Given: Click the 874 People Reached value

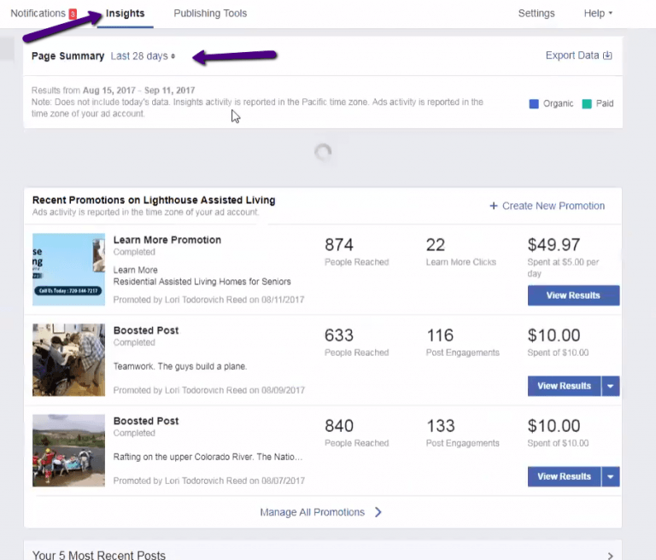Looking at the screenshot, I should pos(339,245).
